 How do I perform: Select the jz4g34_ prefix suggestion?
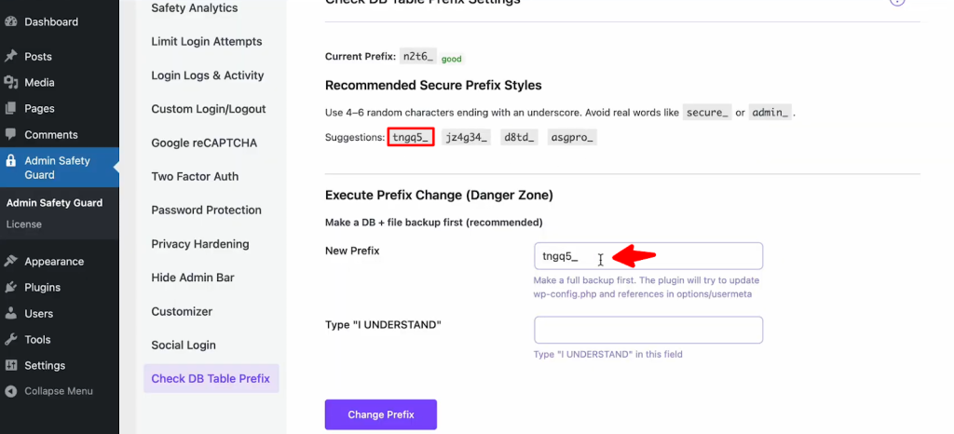click(x=467, y=138)
